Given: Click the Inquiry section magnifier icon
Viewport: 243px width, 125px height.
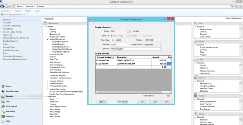Looking at the screenshot, I should (x=195, y=41).
